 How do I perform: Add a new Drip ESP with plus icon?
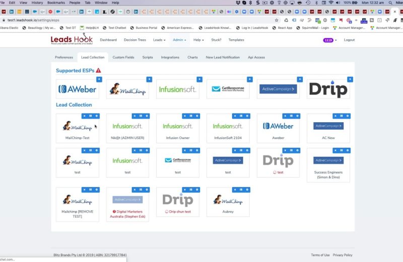(350, 79)
